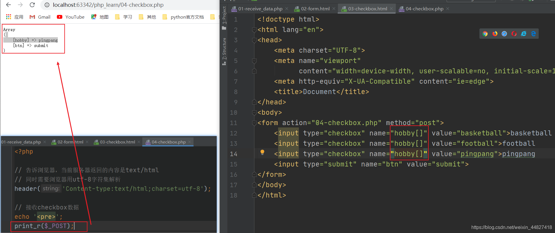The image size is (555, 233).
Task: Collapse the html tag fold at line 2
Action: click(x=254, y=30)
